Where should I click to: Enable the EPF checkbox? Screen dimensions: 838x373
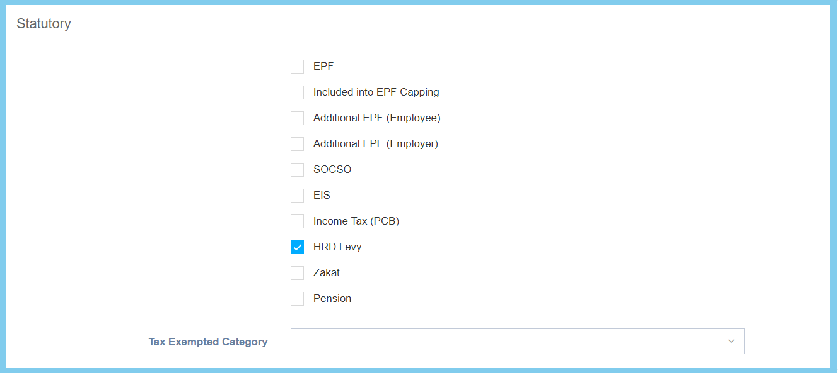tap(297, 67)
